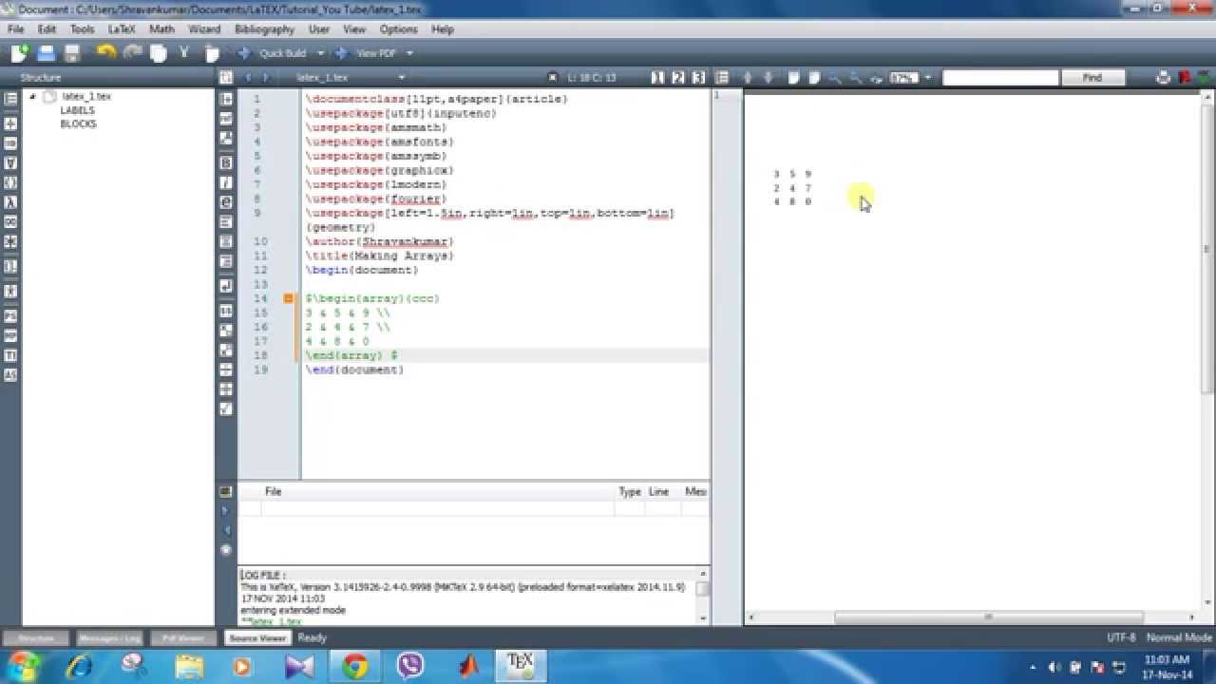
Task: Toggle the Messages / Log panel button
Action: pos(110,638)
